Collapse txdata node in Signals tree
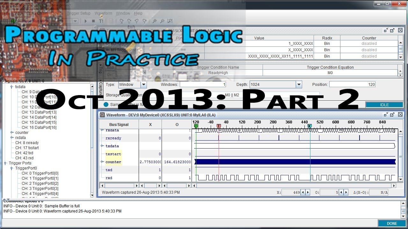The image size is (408, 229). [x=12, y=87]
